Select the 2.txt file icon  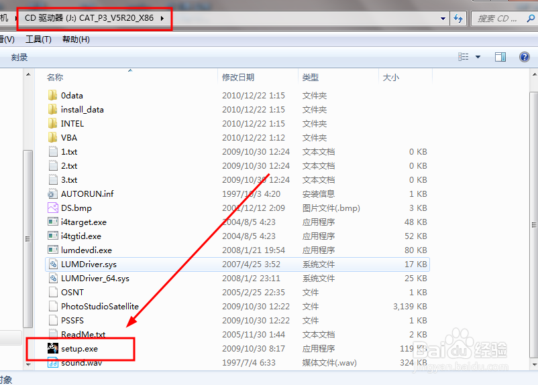53,165
